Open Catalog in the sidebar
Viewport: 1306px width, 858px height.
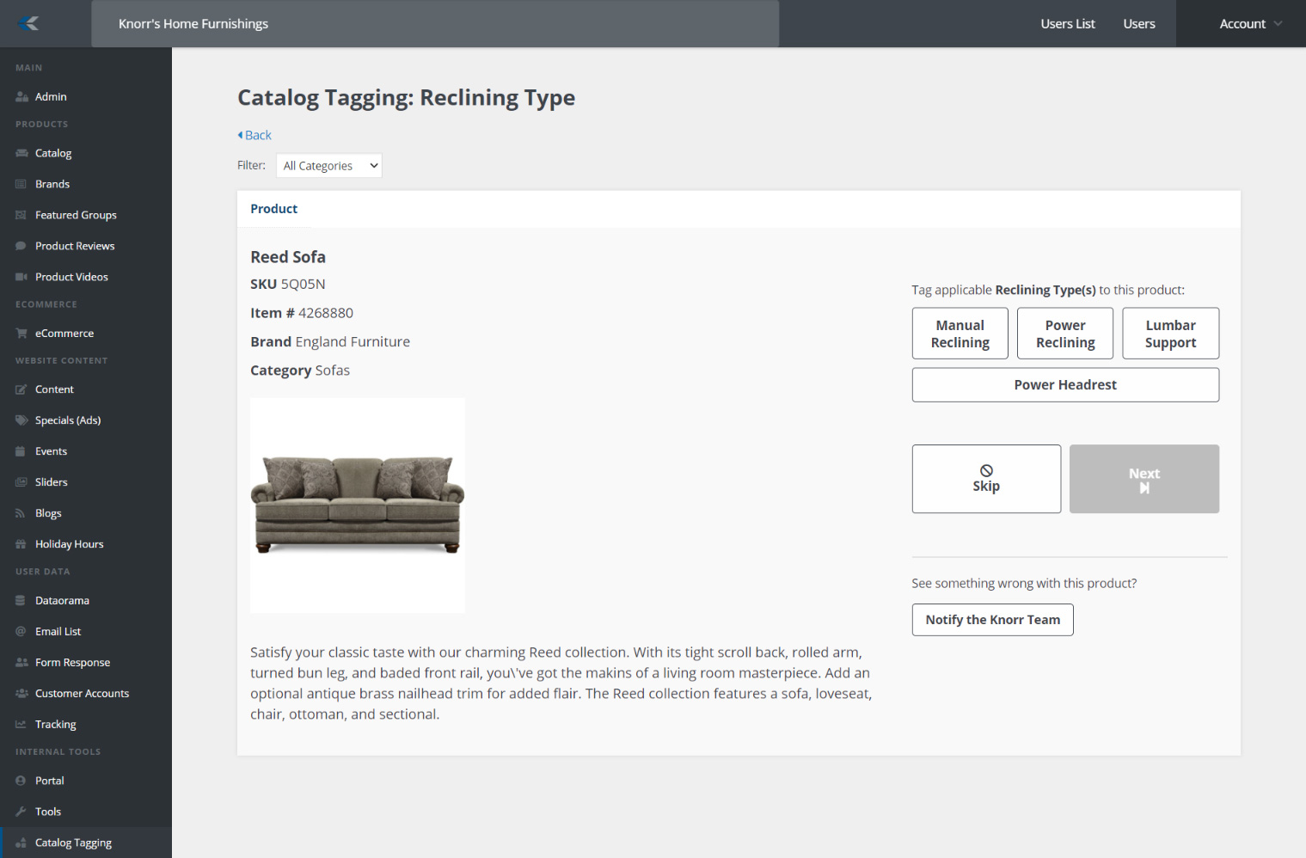pos(53,153)
